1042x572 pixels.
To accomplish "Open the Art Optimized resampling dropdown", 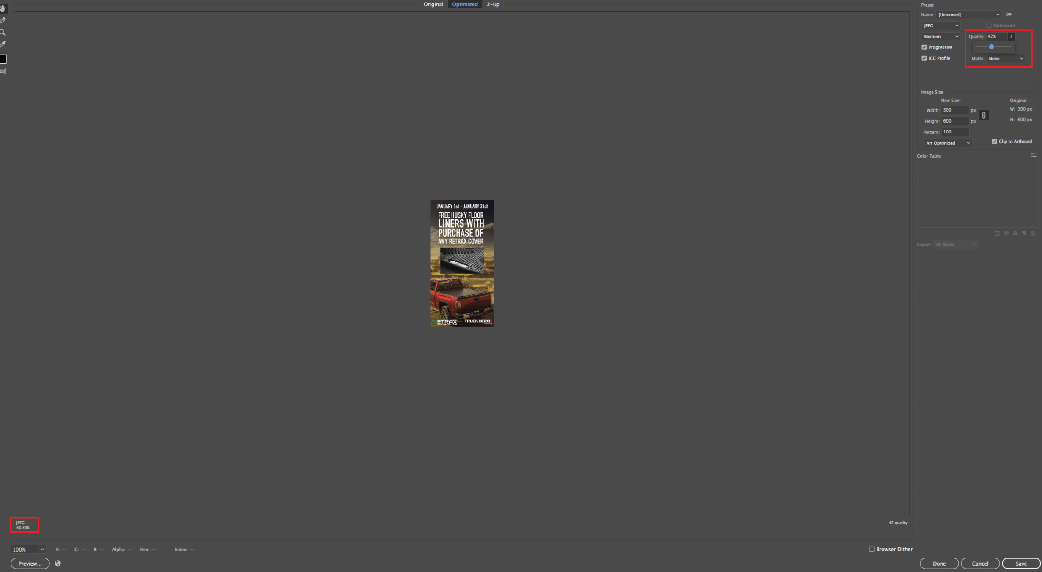I will (947, 143).
